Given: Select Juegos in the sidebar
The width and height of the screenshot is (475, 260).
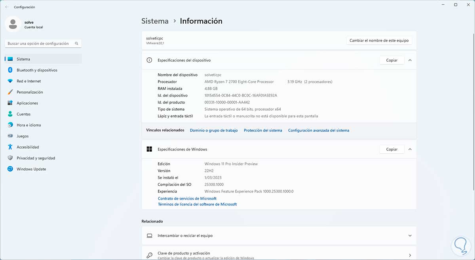Looking at the screenshot, I should click(x=43, y=136).
